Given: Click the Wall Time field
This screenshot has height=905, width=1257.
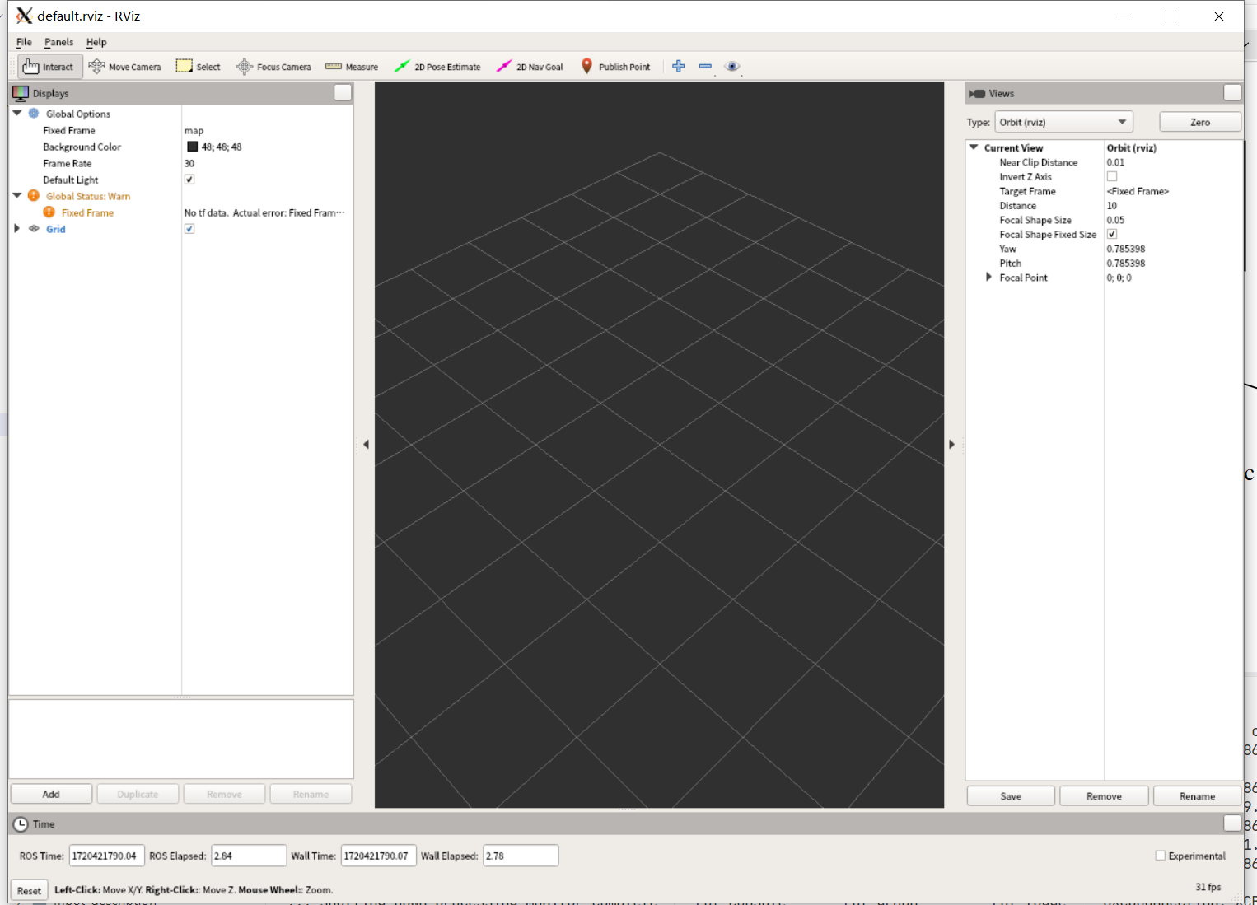Looking at the screenshot, I should pyautogui.click(x=379, y=856).
